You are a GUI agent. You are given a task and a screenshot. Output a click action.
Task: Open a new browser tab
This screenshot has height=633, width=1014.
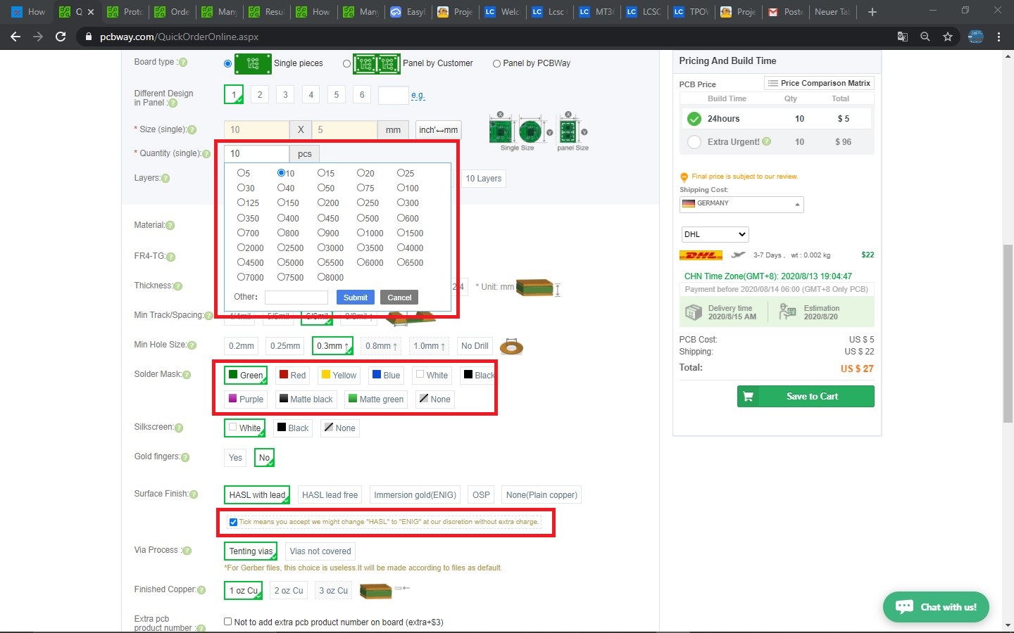pyautogui.click(x=872, y=12)
